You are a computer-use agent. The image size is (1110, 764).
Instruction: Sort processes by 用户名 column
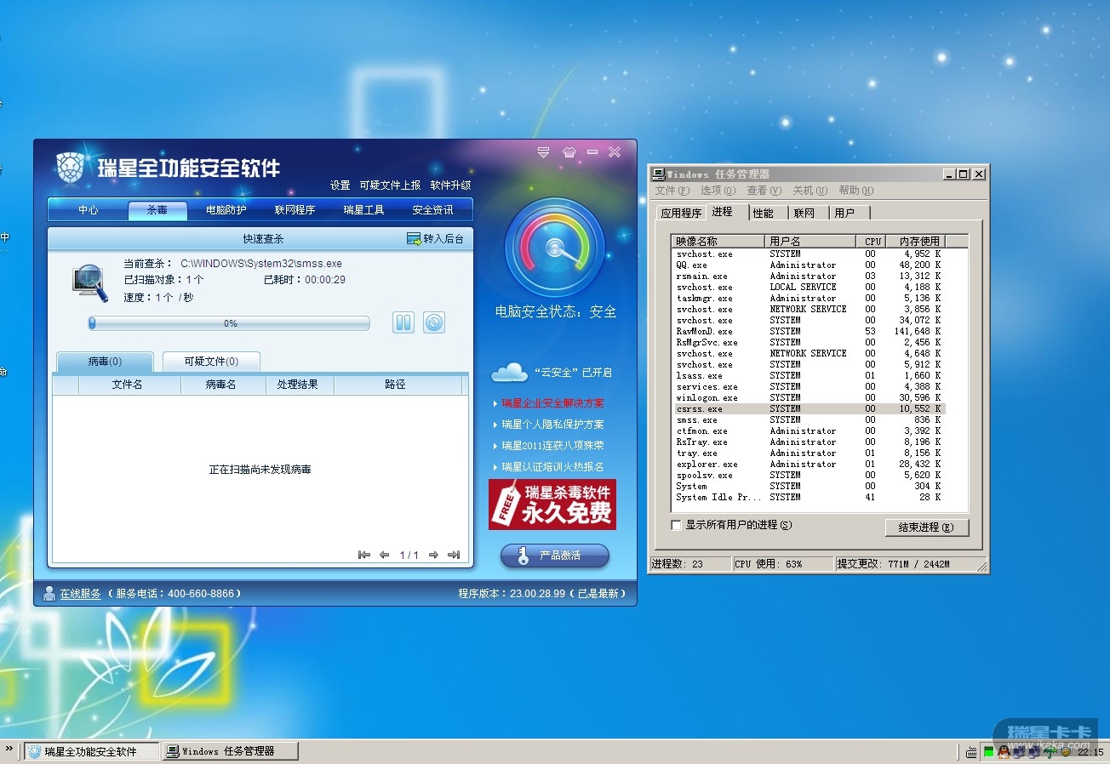(x=810, y=242)
